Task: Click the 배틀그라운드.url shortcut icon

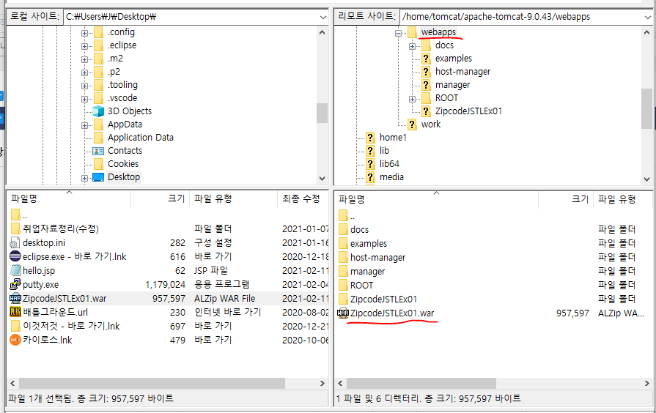Action: [x=15, y=312]
